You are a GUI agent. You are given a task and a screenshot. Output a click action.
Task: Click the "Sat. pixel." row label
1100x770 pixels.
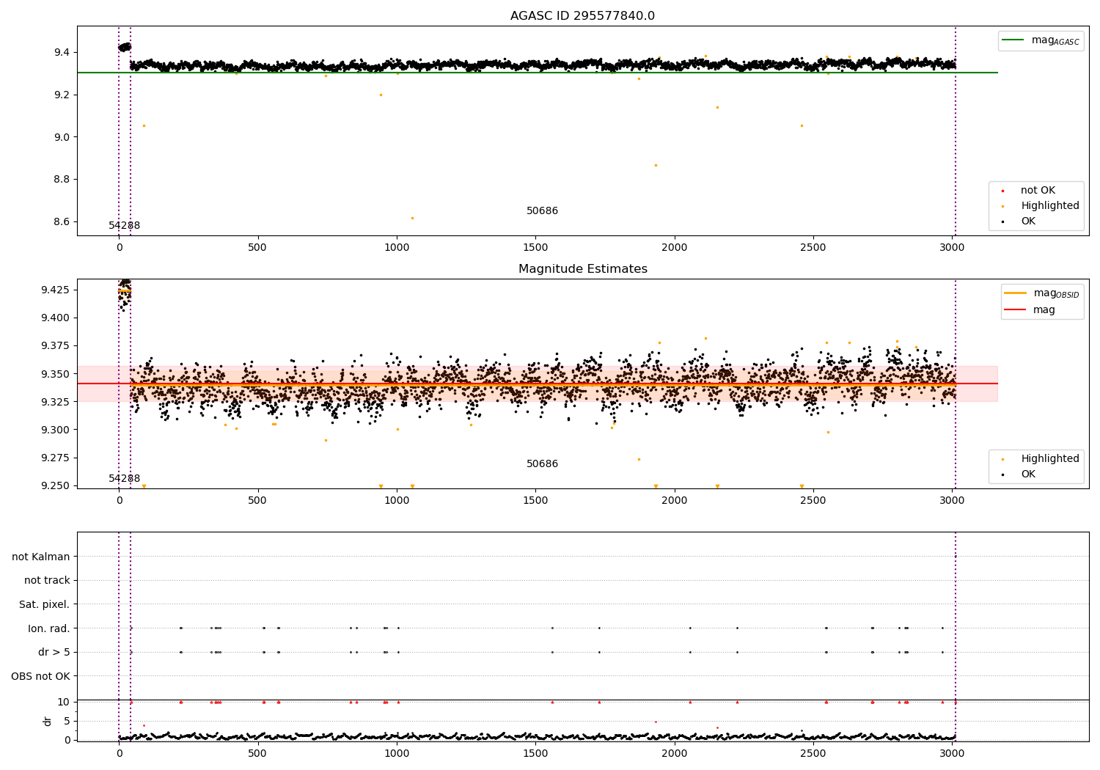pos(45,605)
